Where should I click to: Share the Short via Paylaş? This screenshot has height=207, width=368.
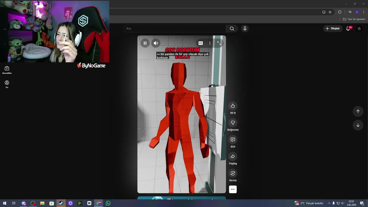coord(233,156)
